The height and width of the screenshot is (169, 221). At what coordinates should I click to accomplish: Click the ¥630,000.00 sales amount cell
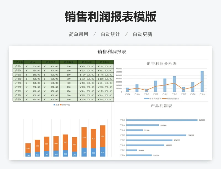pos(86,100)
